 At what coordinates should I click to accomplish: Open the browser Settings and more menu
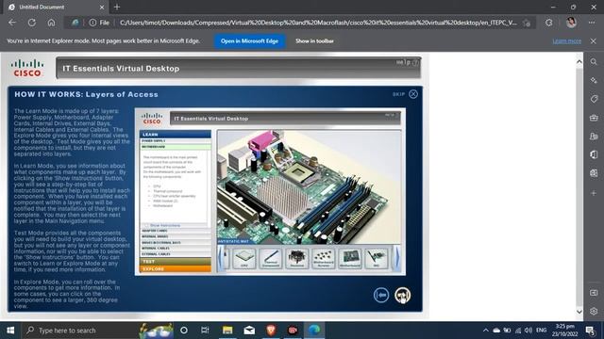click(592, 23)
